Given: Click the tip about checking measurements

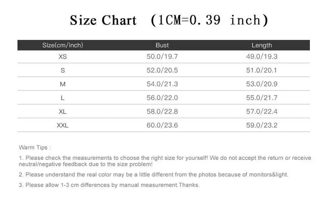Looking at the screenshot, I should tap(165, 161).
